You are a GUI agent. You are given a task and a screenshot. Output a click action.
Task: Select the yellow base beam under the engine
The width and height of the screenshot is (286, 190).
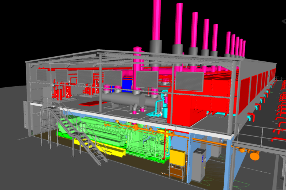point(92,146)
